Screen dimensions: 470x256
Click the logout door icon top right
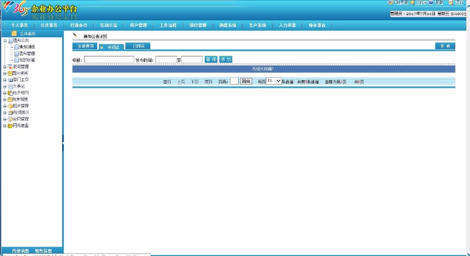click(x=451, y=3)
